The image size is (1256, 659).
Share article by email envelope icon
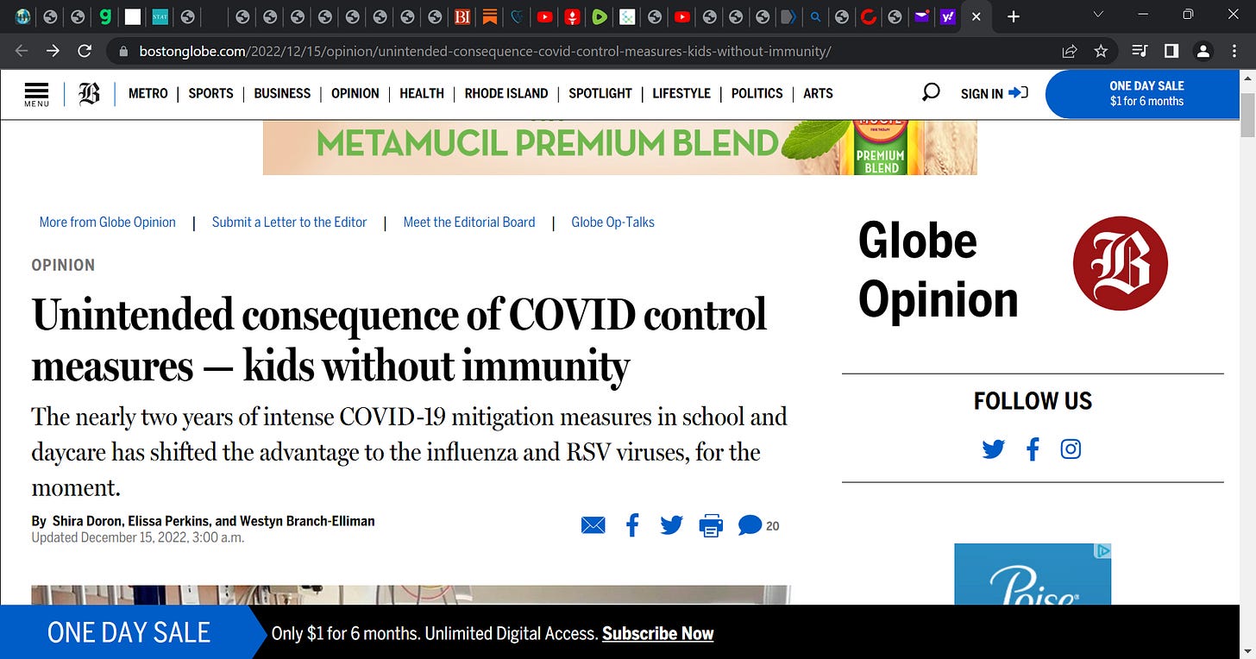click(x=593, y=525)
